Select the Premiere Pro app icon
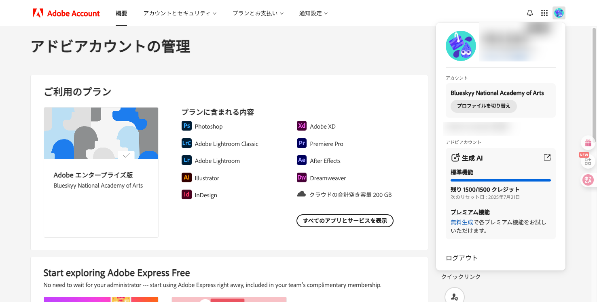 point(301,144)
